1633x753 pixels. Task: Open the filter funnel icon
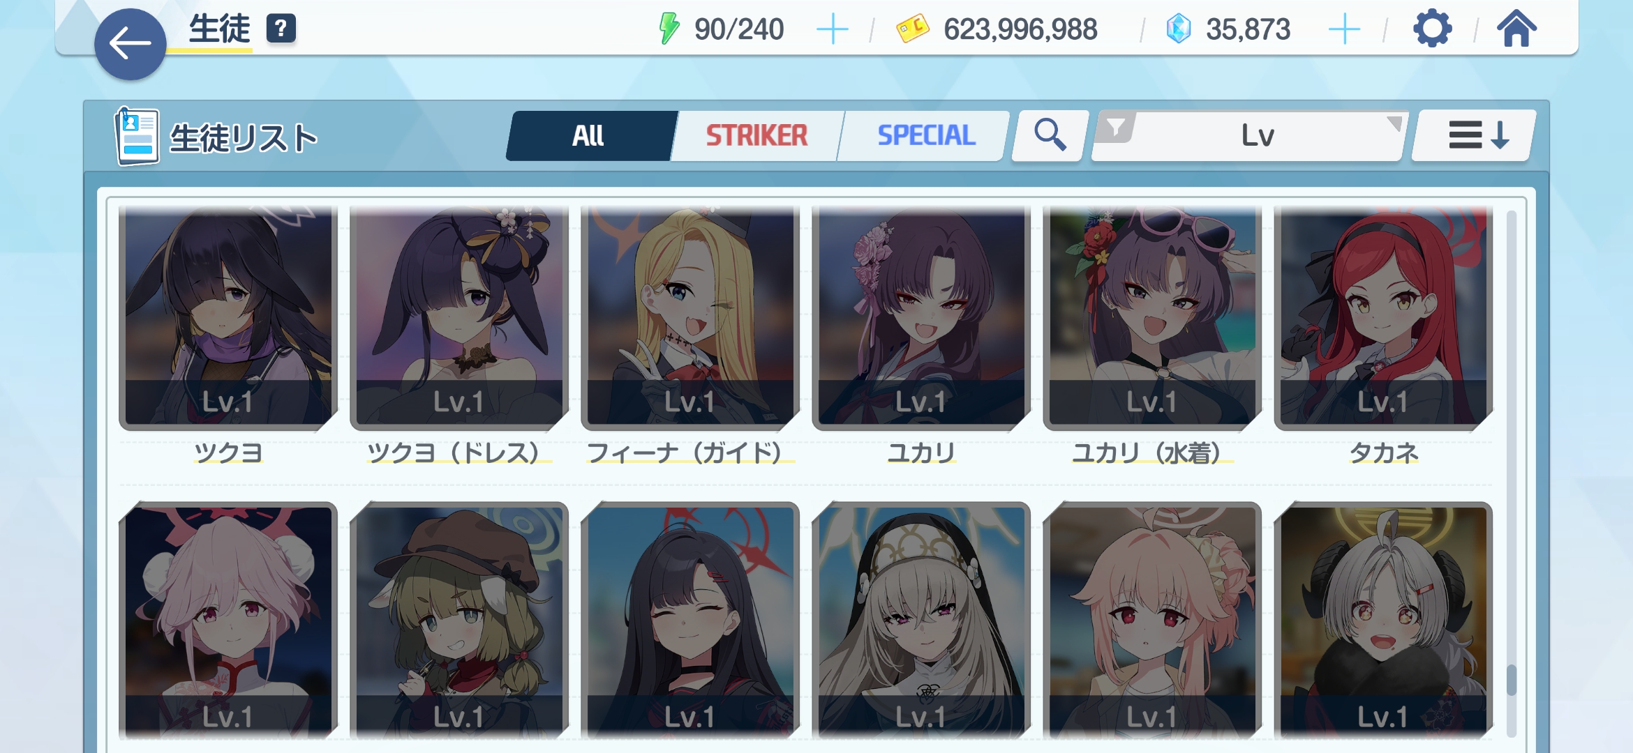tap(1117, 128)
